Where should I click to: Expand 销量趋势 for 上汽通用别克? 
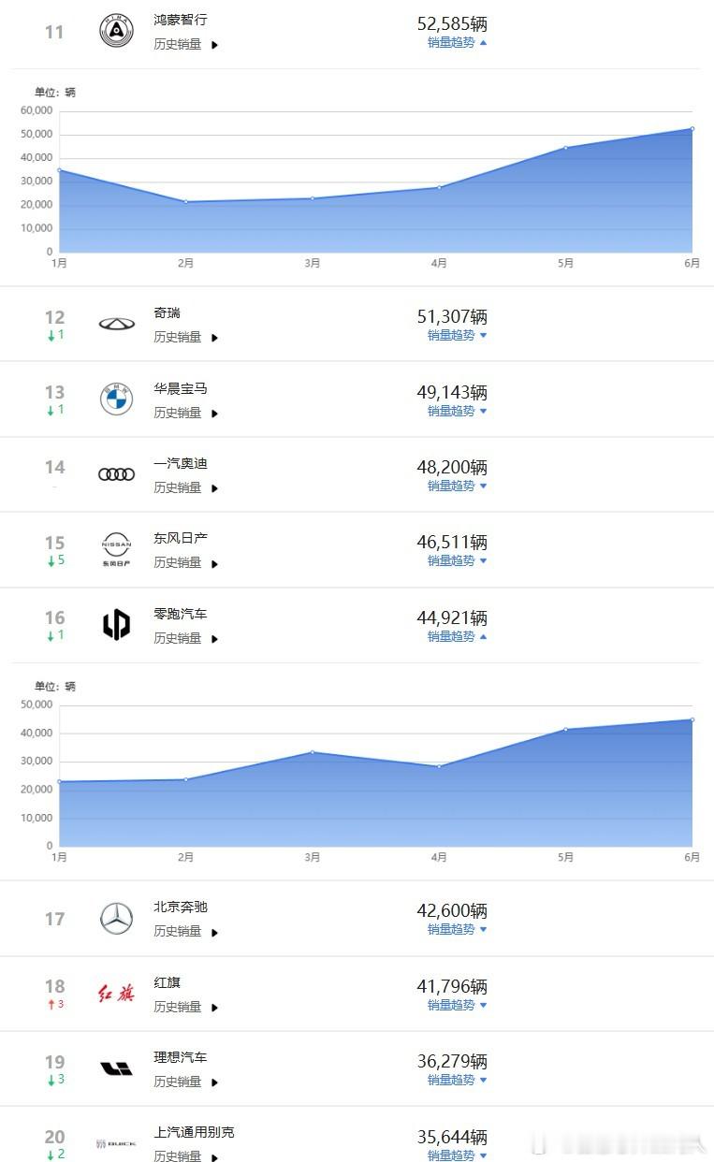point(458,1155)
